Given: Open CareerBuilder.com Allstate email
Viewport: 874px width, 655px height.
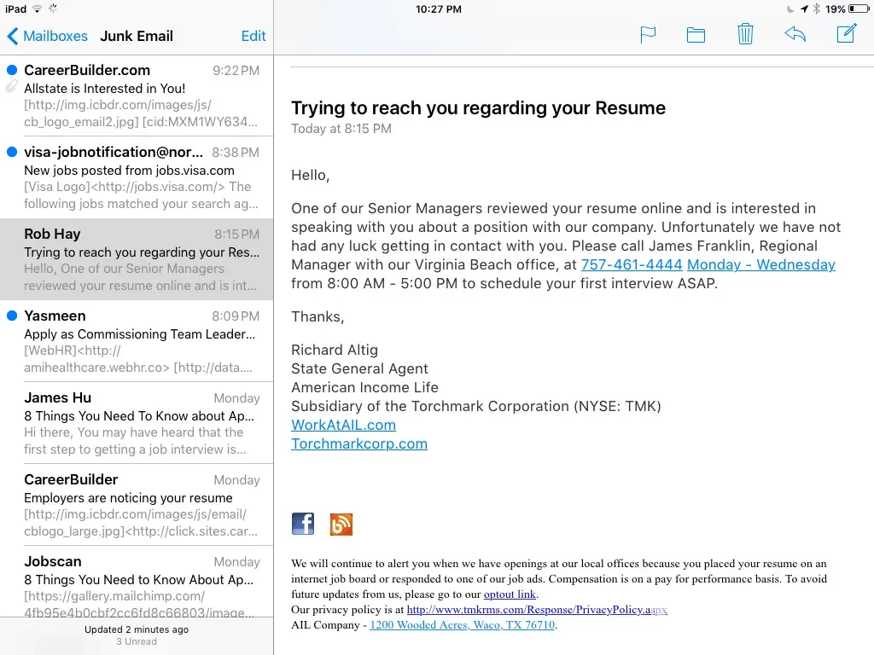Looking at the screenshot, I should (137, 96).
